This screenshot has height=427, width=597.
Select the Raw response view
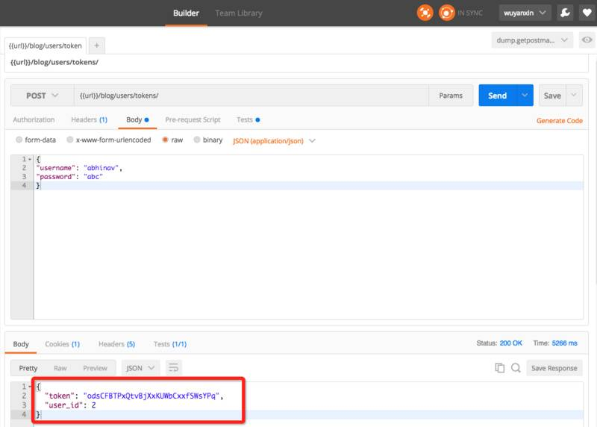60,368
